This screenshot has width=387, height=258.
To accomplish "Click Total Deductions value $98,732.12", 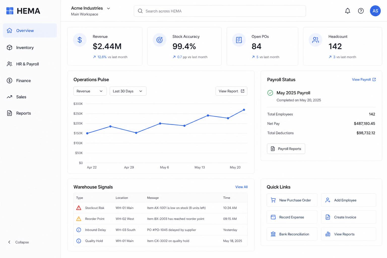I will coord(366,133).
